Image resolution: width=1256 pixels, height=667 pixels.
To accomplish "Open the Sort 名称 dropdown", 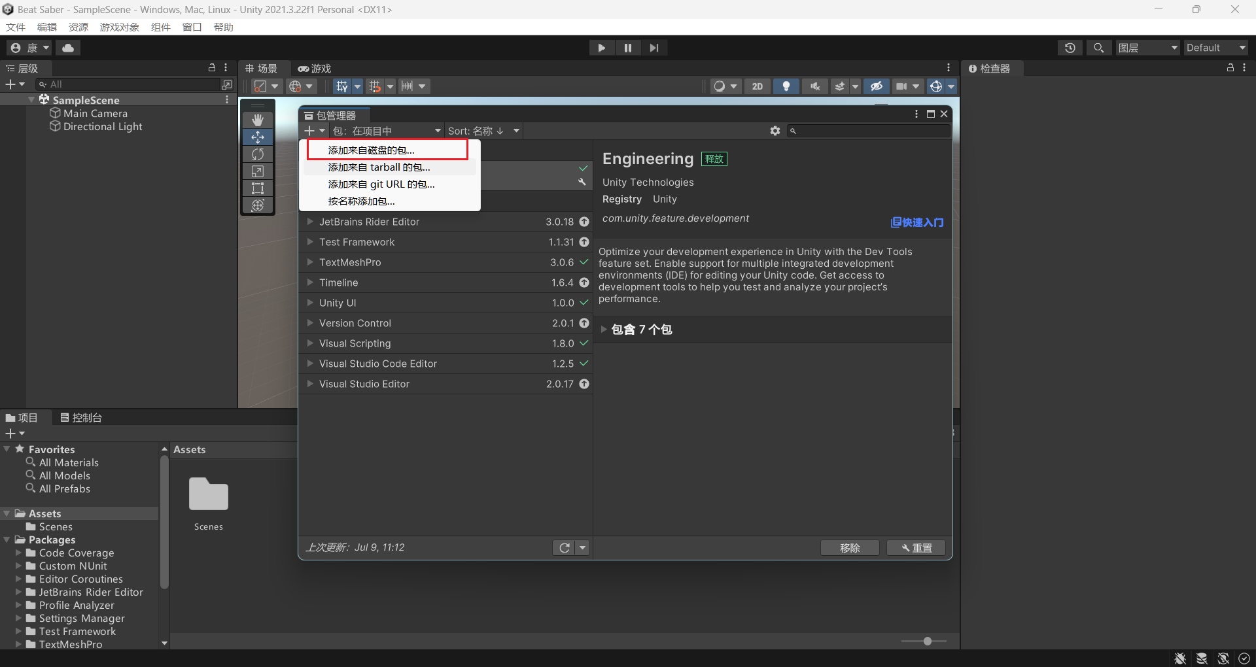I will click(483, 131).
